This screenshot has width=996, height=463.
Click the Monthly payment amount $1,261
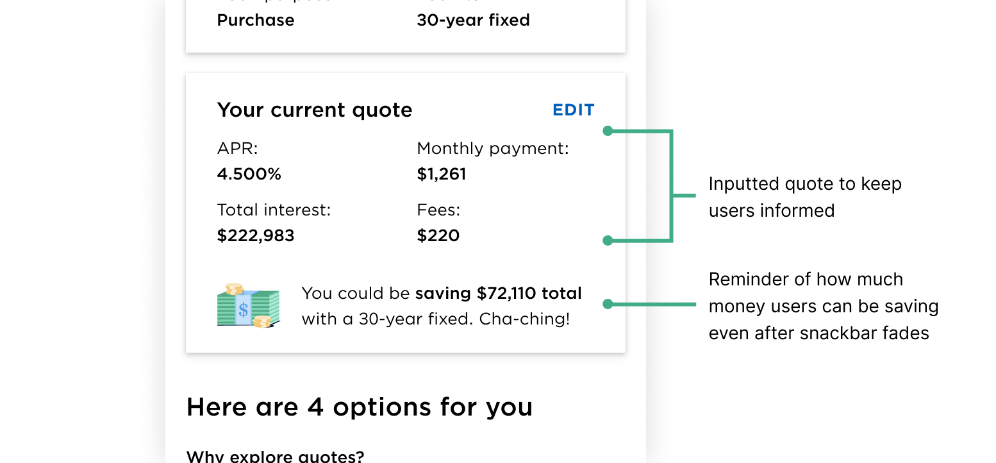pos(442,174)
